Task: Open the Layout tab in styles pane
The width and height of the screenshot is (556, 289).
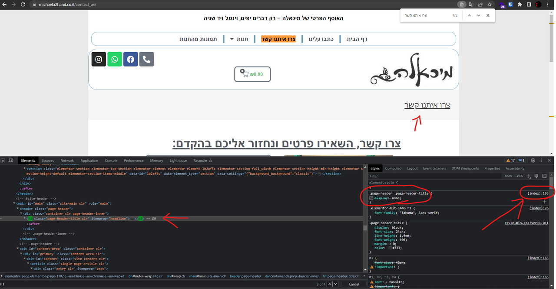Action: pyautogui.click(x=412, y=168)
